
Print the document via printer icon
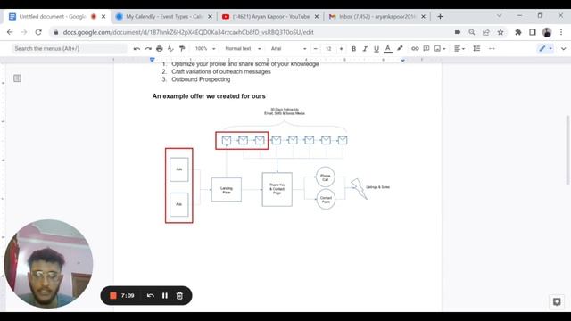(159, 49)
